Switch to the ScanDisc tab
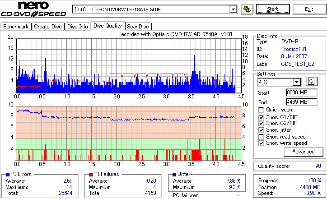This screenshot has width=327, height=199. 138,27
